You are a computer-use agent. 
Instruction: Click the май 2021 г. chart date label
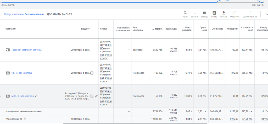click(x=258, y=5)
